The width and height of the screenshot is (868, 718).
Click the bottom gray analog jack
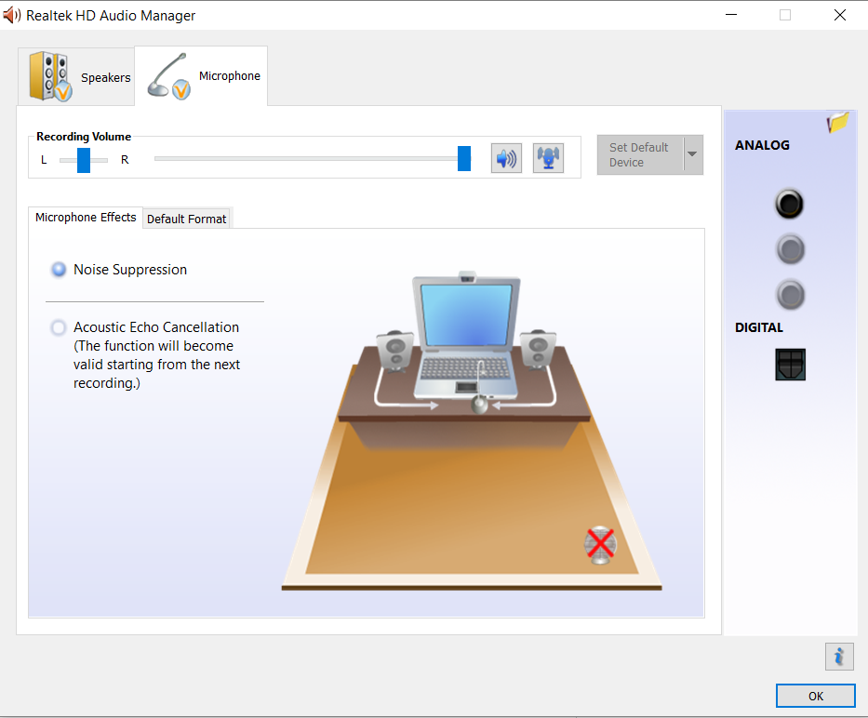pos(789,295)
